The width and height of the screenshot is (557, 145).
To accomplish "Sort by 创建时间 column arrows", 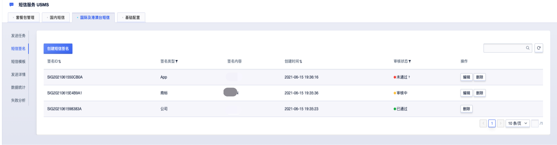I will (x=301, y=61).
